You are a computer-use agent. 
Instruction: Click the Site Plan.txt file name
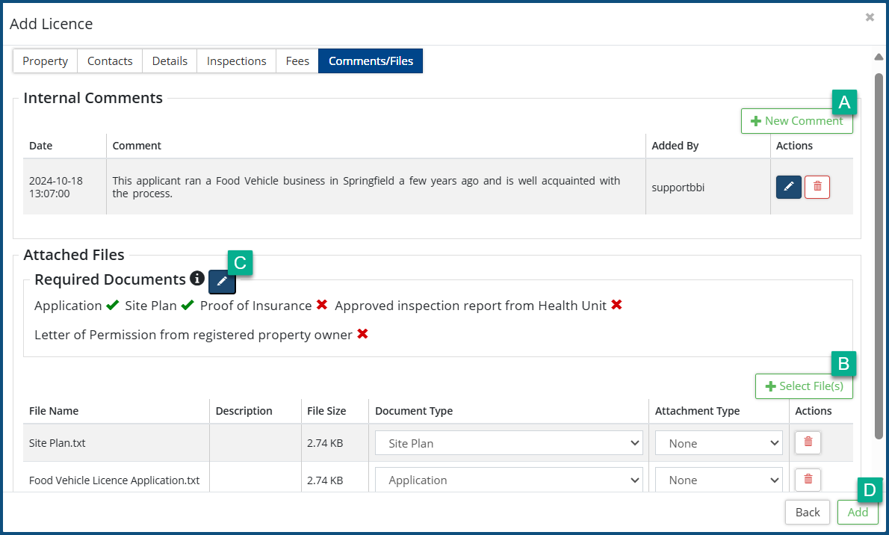pyautogui.click(x=58, y=443)
